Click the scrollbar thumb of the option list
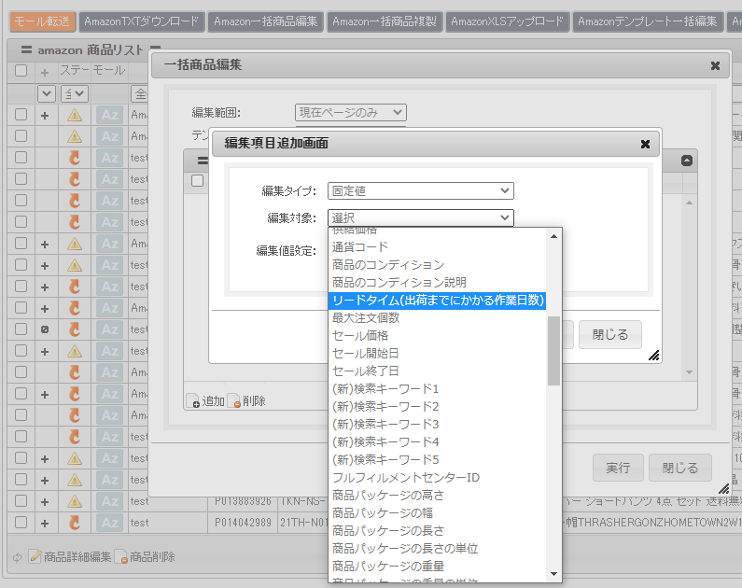Screen dimensions: 742x588 [553, 351]
